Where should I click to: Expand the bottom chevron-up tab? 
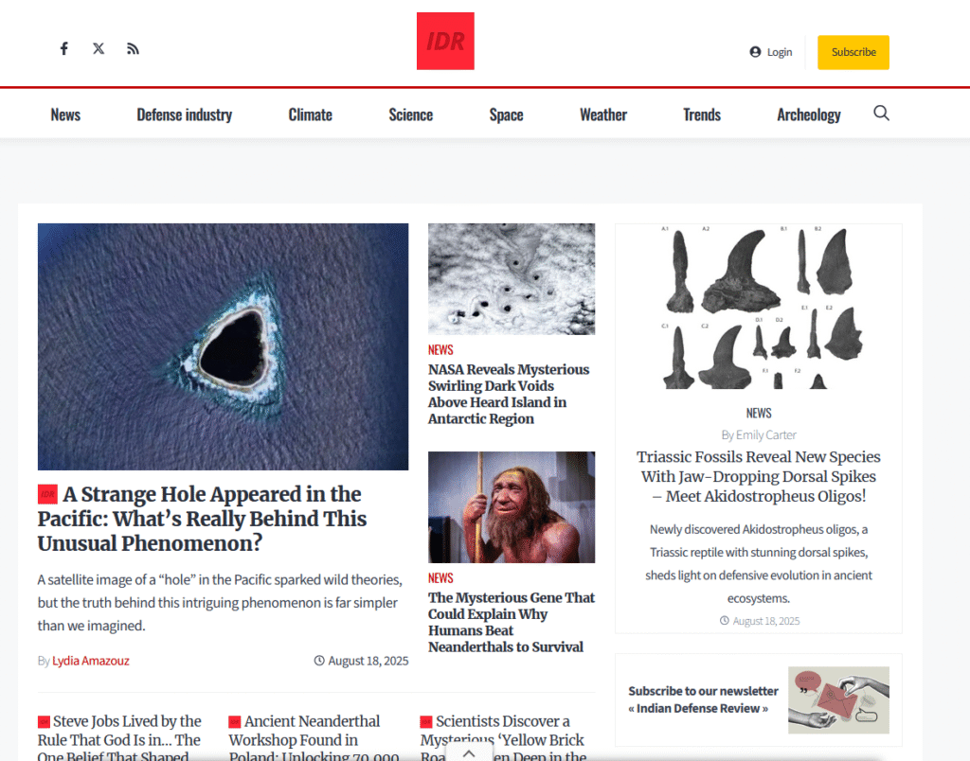click(469, 753)
